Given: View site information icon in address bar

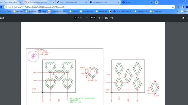Looking at the screenshot, I should click(6, 7).
